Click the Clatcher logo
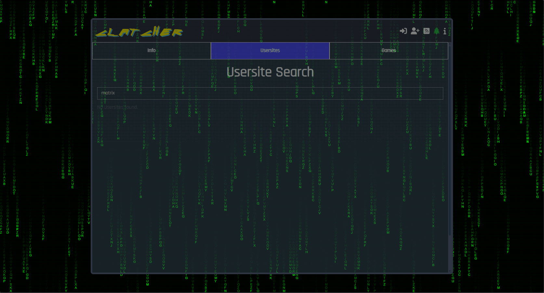Image resolution: width=544 pixels, height=293 pixels. coord(139,32)
